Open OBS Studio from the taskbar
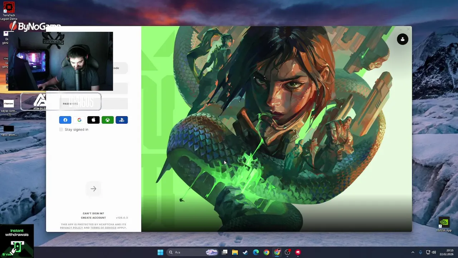Viewport: 458px width, 258px height. pos(287,252)
